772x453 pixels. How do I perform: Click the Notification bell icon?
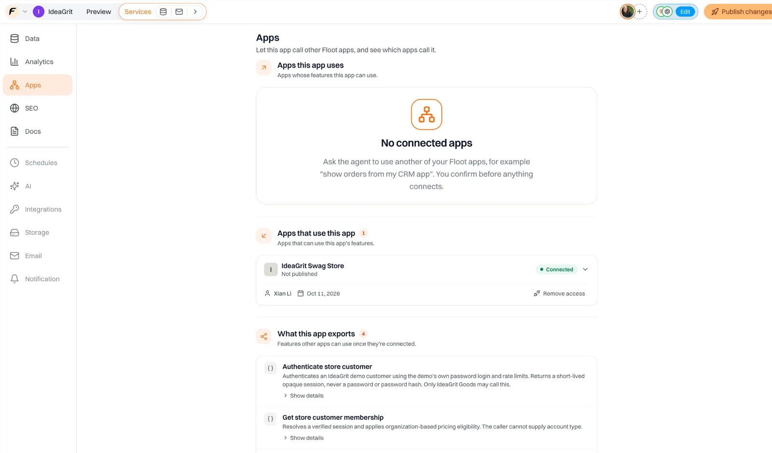pos(14,279)
